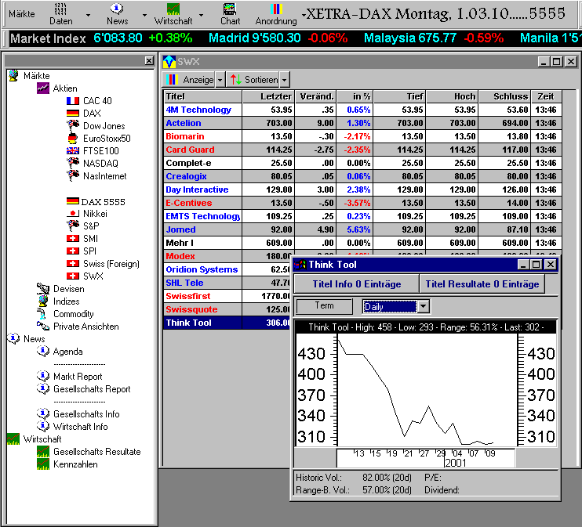Screen dimensions: 582x527
Task: Click the EuroStoxx50 icon
Action: (x=73, y=139)
